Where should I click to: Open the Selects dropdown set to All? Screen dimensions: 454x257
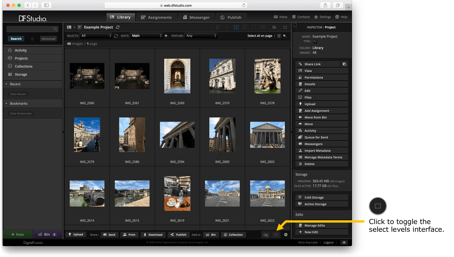pyautogui.click(x=96, y=36)
